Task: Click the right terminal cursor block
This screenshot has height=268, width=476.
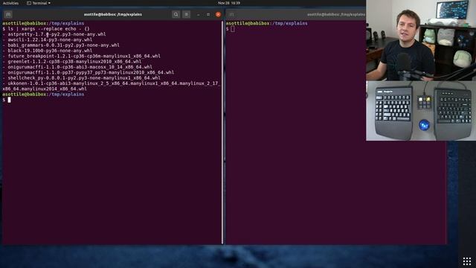Action: click(233, 29)
